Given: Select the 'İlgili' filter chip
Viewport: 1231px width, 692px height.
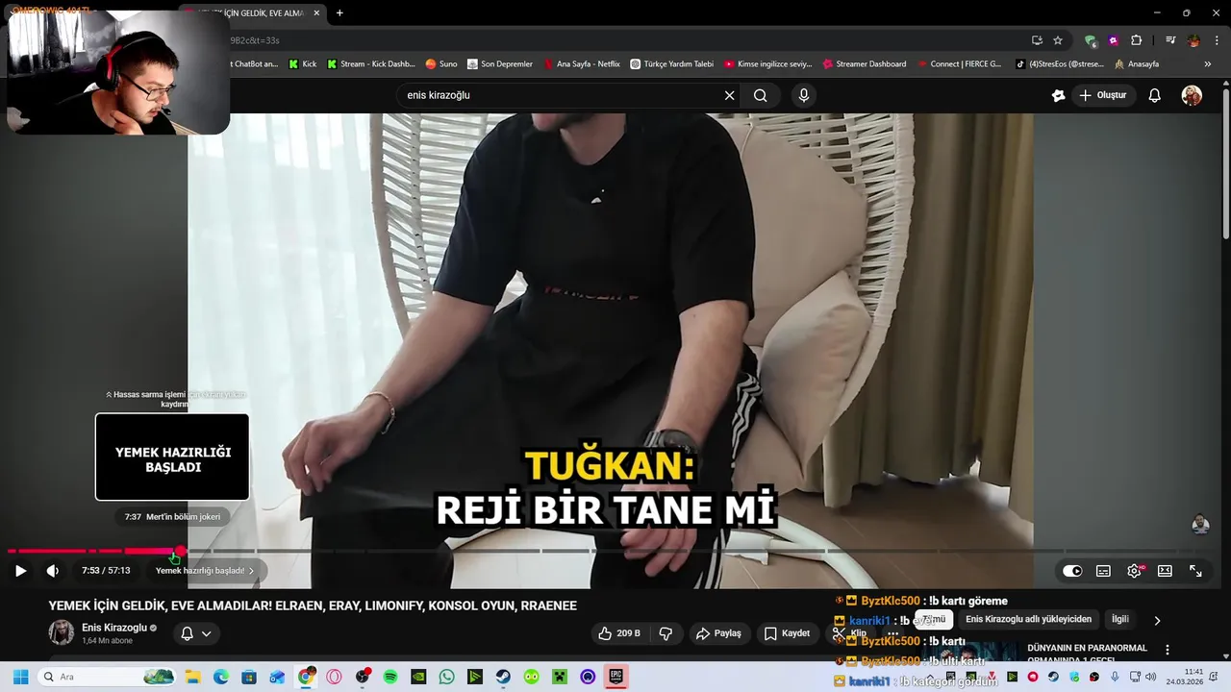Looking at the screenshot, I should pyautogui.click(x=1120, y=620).
